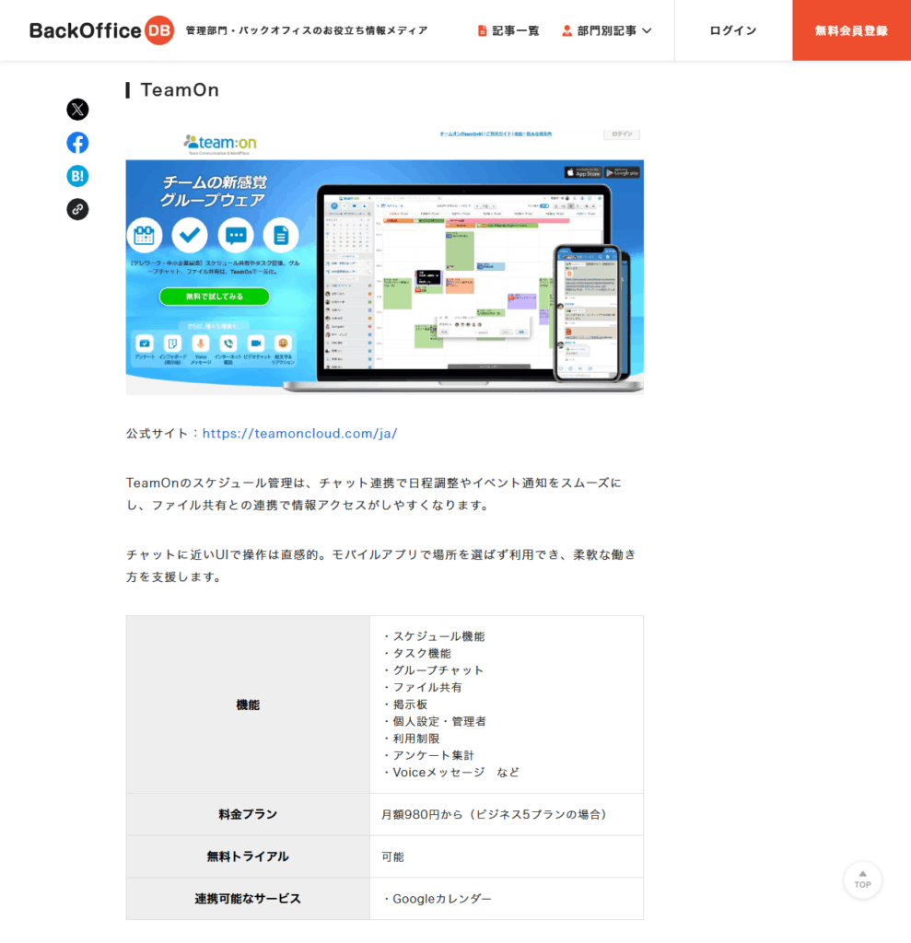Click the アンケート集計 list entry
Viewport: 911px width, 943px height.
pyautogui.click(x=428, y=755)
